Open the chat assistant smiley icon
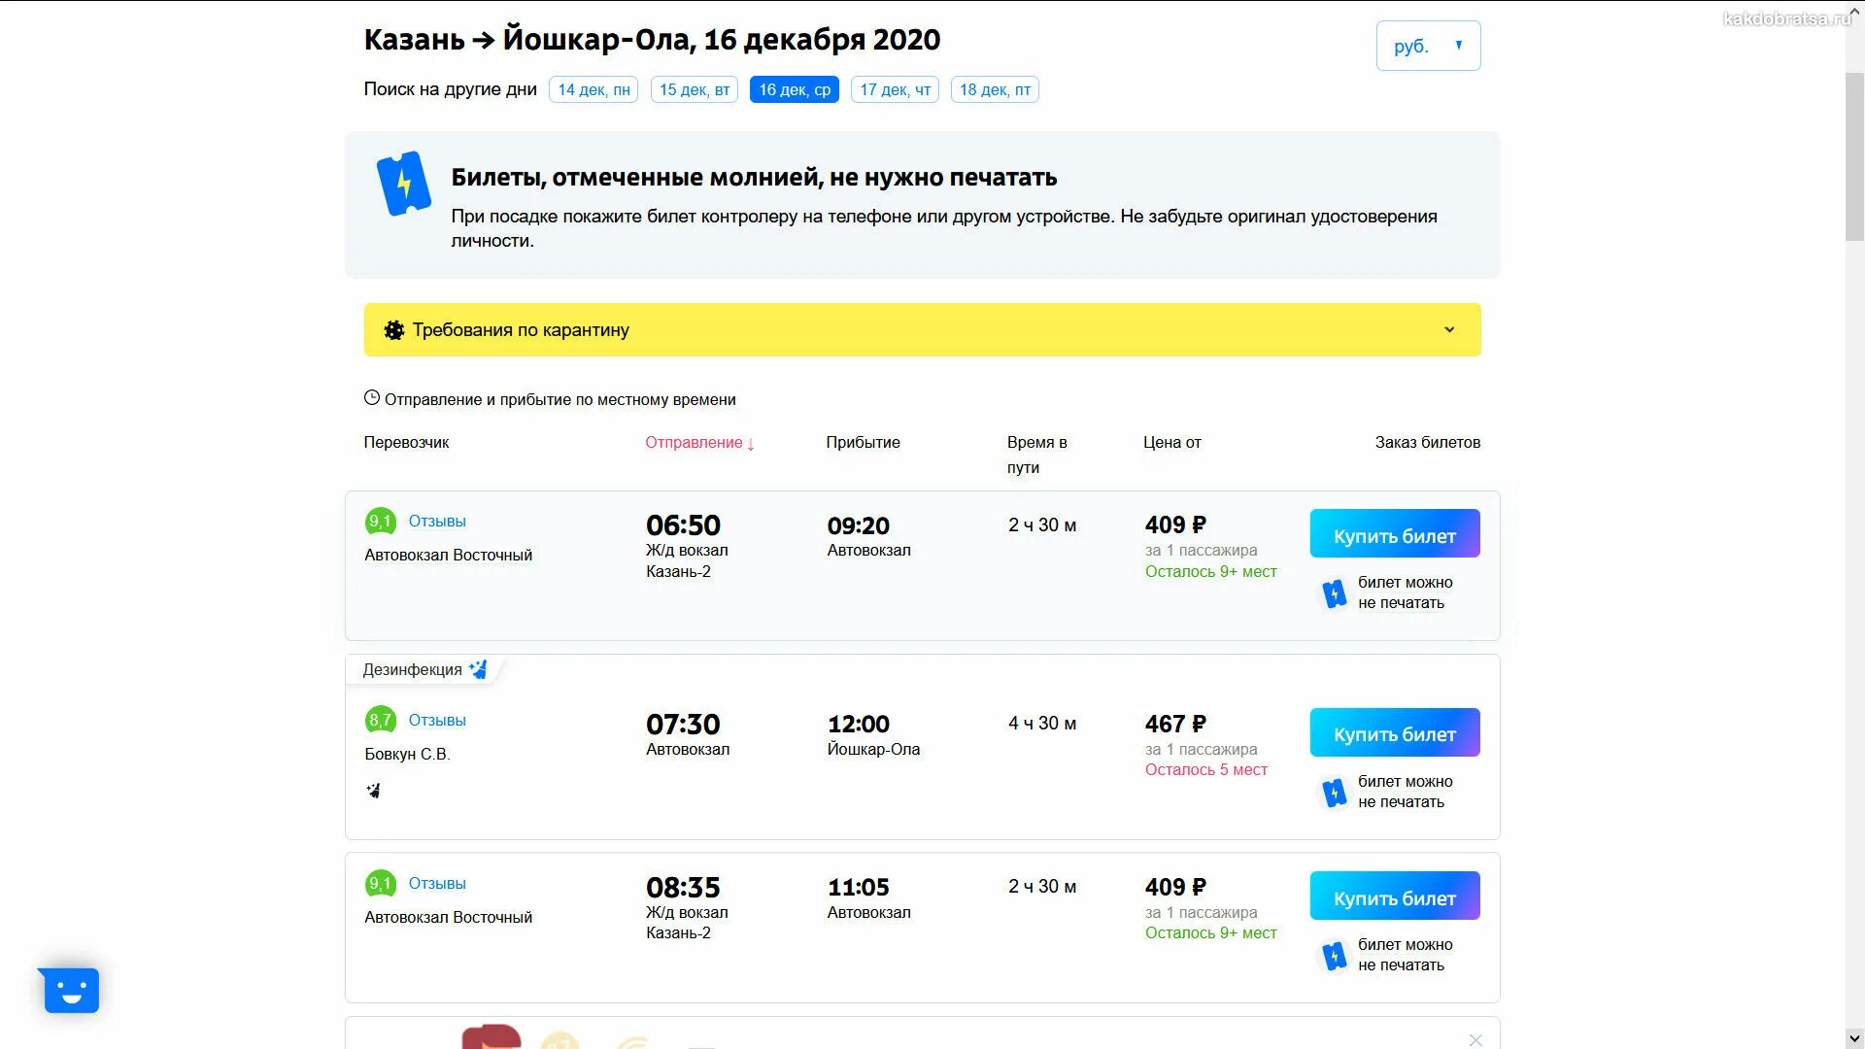 (x=70, y=990)
